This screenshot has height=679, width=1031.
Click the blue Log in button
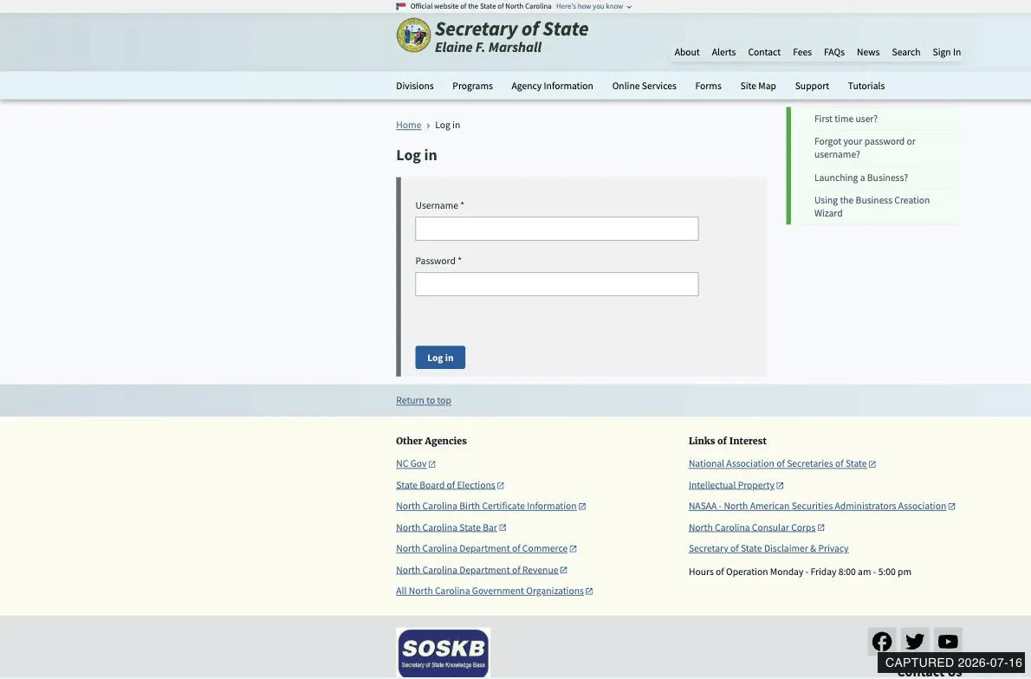point(440,358)
